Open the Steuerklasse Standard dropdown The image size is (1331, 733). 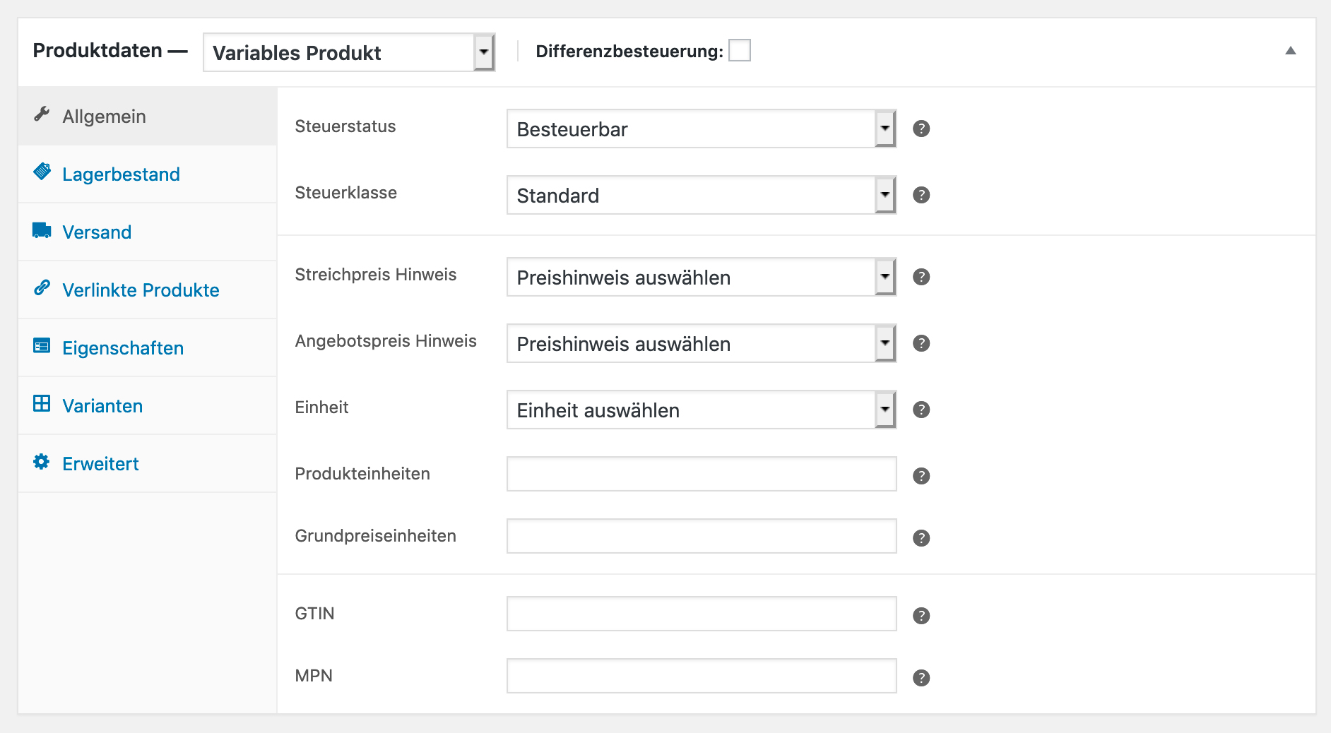click(x=702, y=195)
